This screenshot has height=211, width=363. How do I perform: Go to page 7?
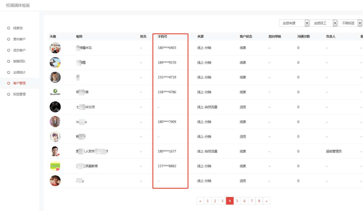252,201
